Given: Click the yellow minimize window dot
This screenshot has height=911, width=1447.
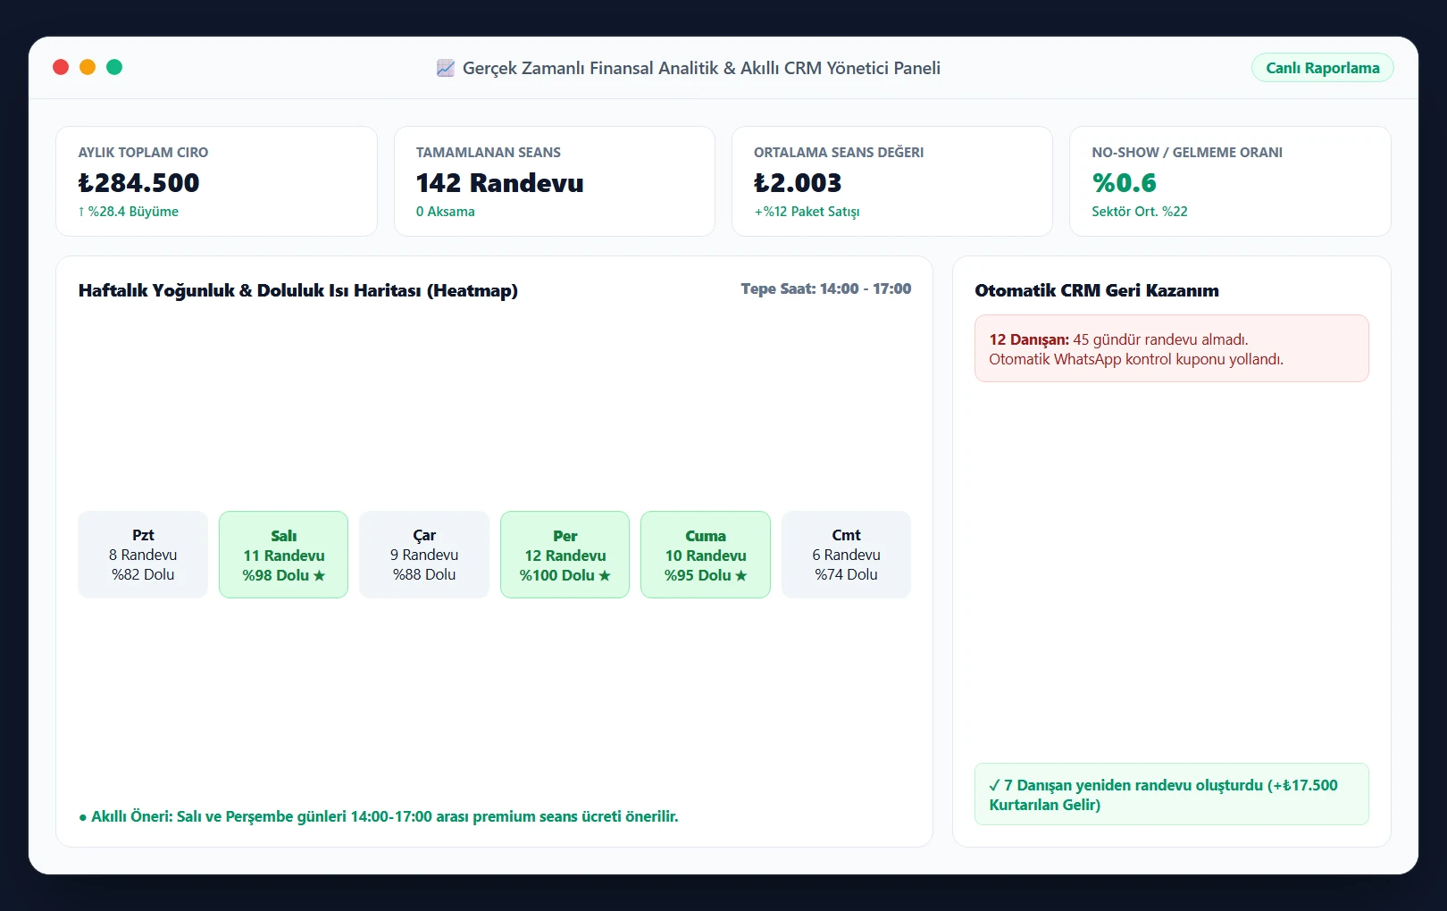Looking at the screenshot, I should coord(88,67).
